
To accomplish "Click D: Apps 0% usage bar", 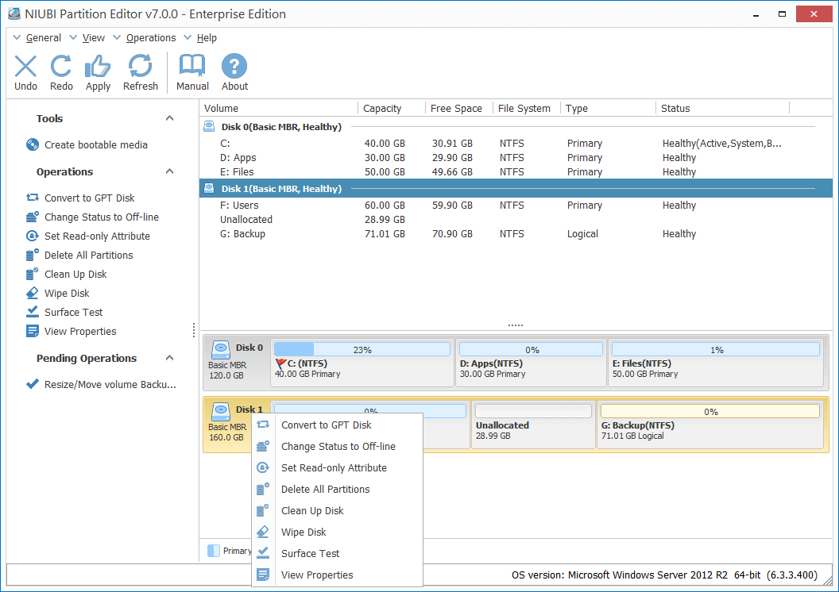I will click(532, 349).
